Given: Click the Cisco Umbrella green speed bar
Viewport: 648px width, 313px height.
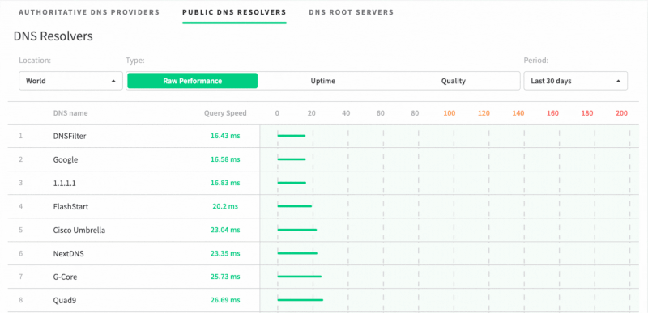Looking at the screenshot, I should [297, 229].
